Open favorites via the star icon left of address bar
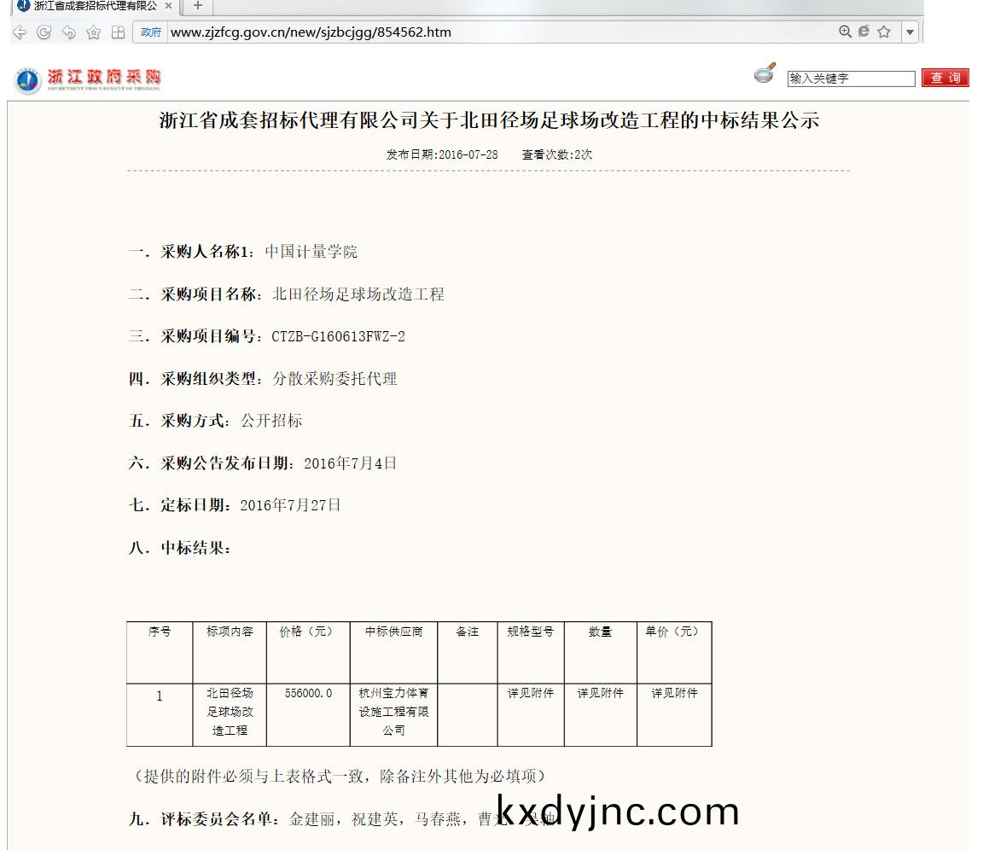This screenshot has width=989, height=850. [x=93, y=32]
